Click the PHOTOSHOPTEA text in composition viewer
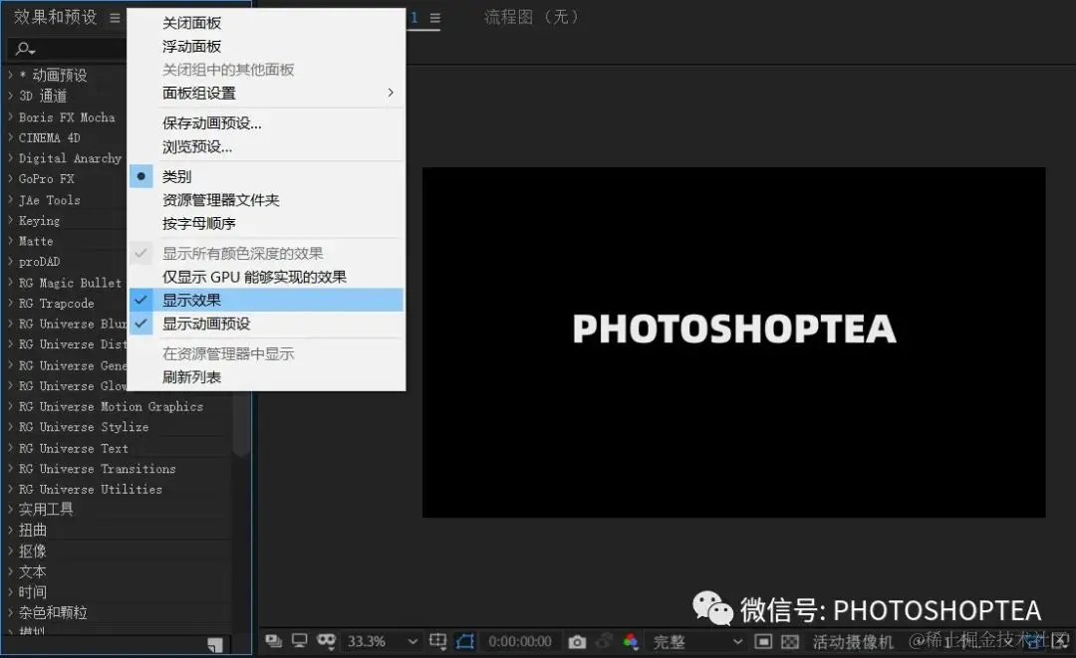 pyautogui.click(x=734, y=329)
